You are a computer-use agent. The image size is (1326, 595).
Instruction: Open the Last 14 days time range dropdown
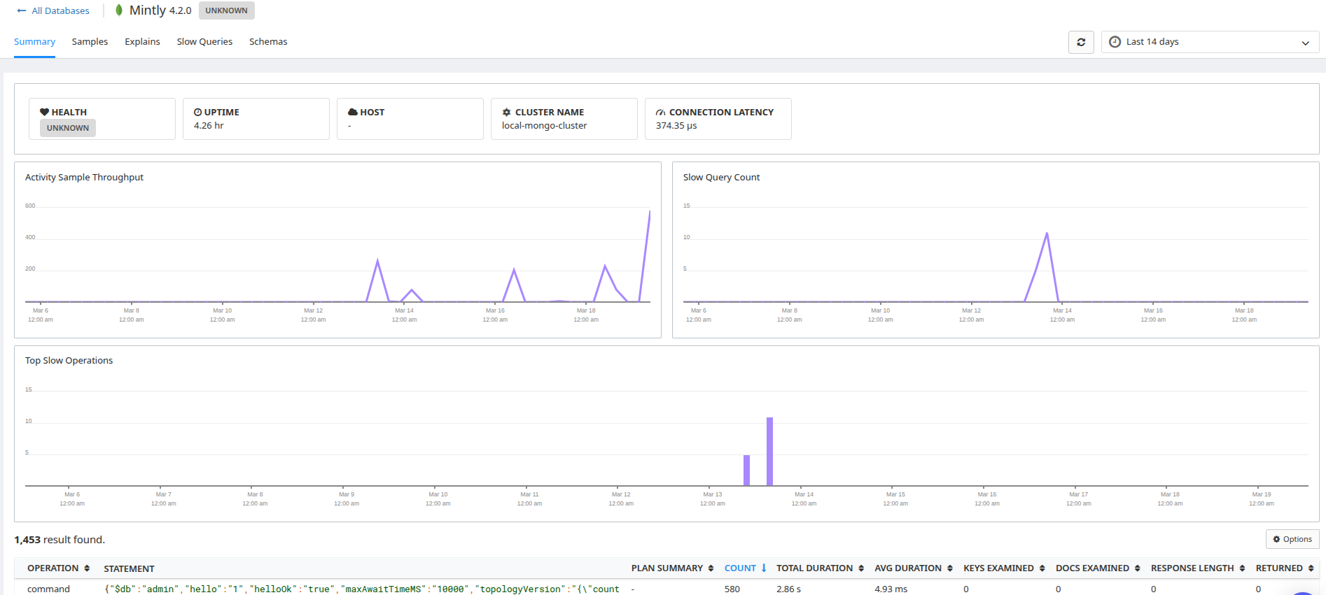1210,42
